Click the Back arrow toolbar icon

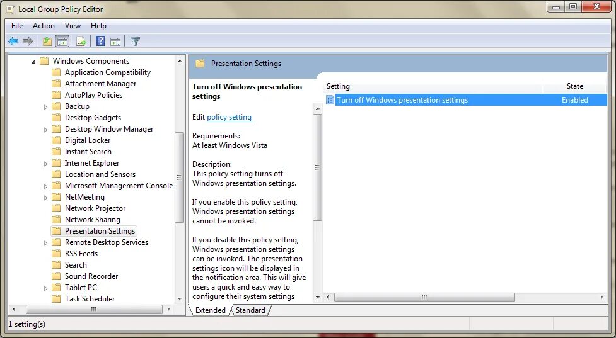13,41
